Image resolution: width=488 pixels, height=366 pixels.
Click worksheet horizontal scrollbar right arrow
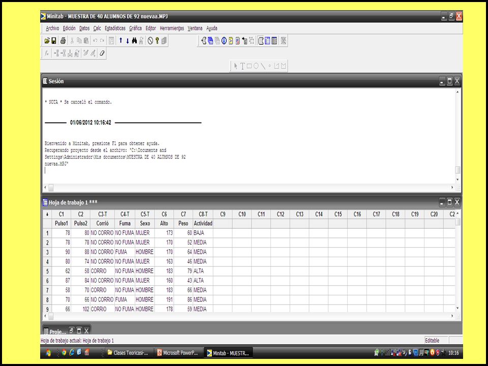point(452,316)
